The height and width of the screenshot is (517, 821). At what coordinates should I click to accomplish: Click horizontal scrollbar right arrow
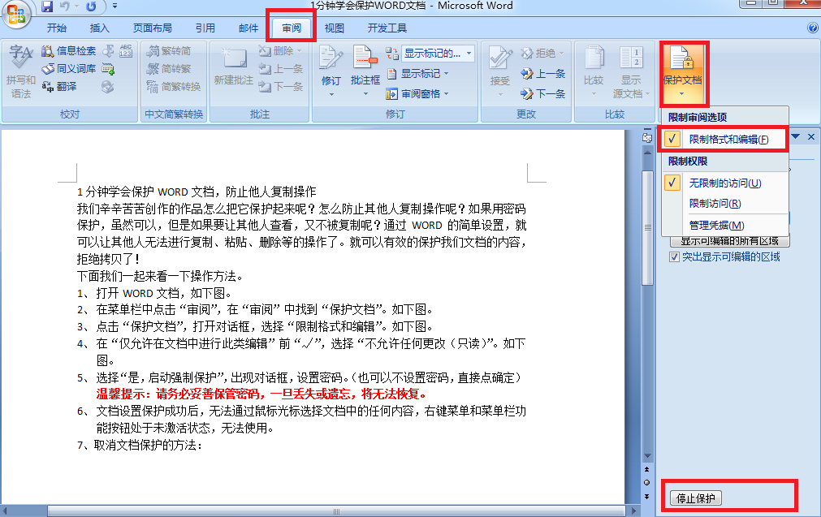633,511
